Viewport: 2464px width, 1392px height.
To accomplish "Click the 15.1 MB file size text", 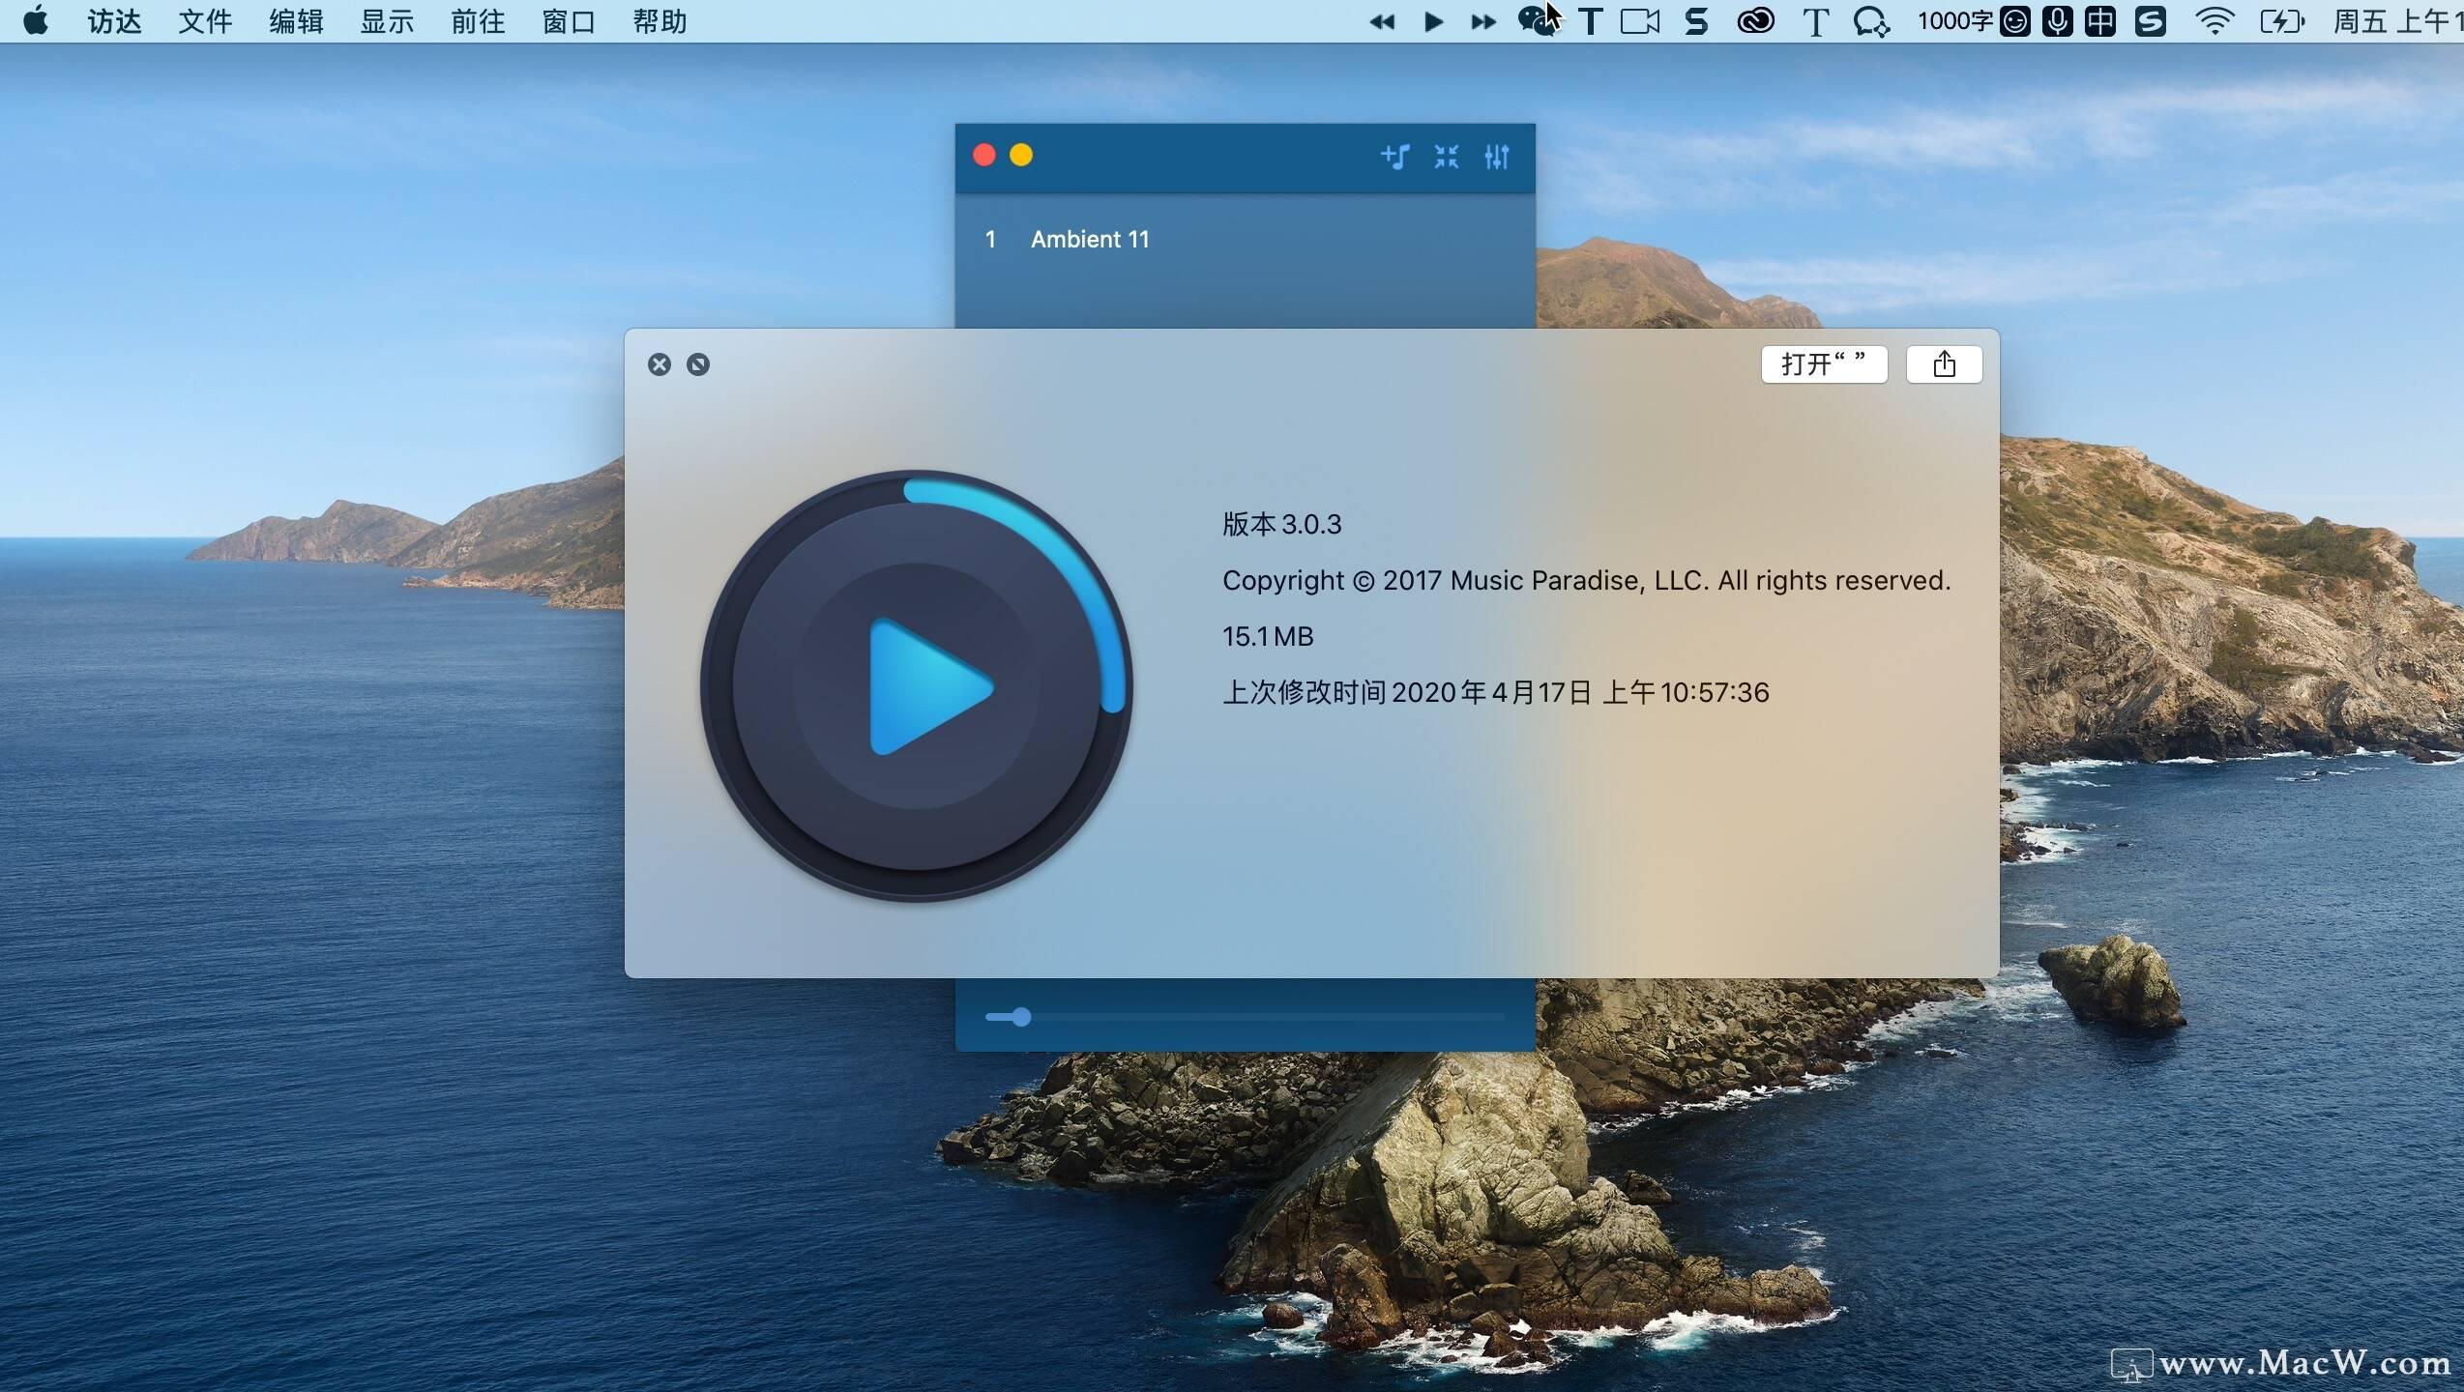I will [x=1268, y=636].
